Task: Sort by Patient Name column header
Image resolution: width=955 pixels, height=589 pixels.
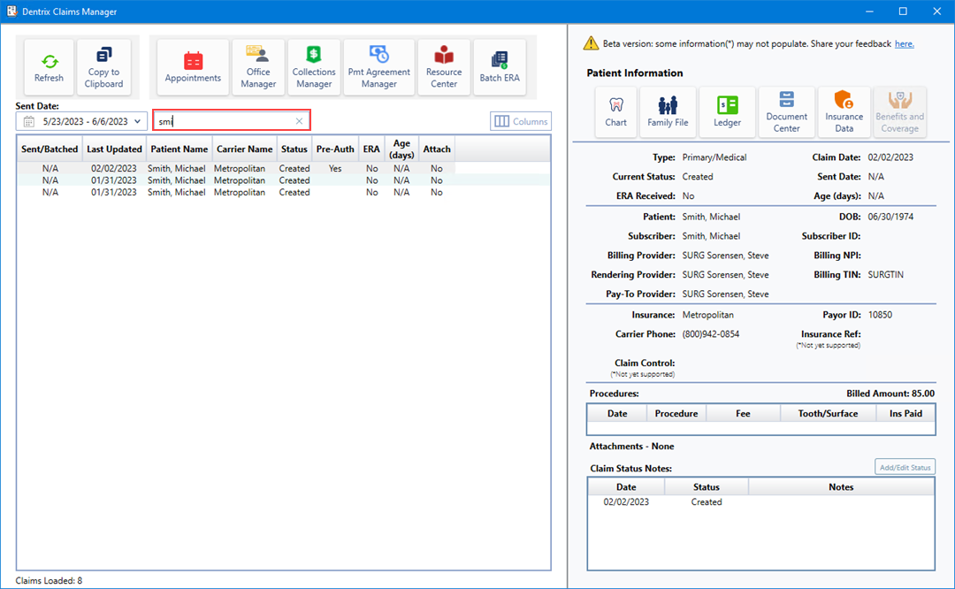Action: tap(179, 149)
